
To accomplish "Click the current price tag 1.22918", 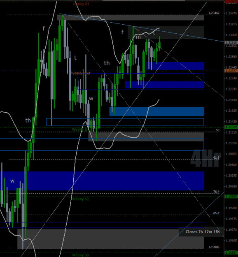I will (x=231, y=42).
